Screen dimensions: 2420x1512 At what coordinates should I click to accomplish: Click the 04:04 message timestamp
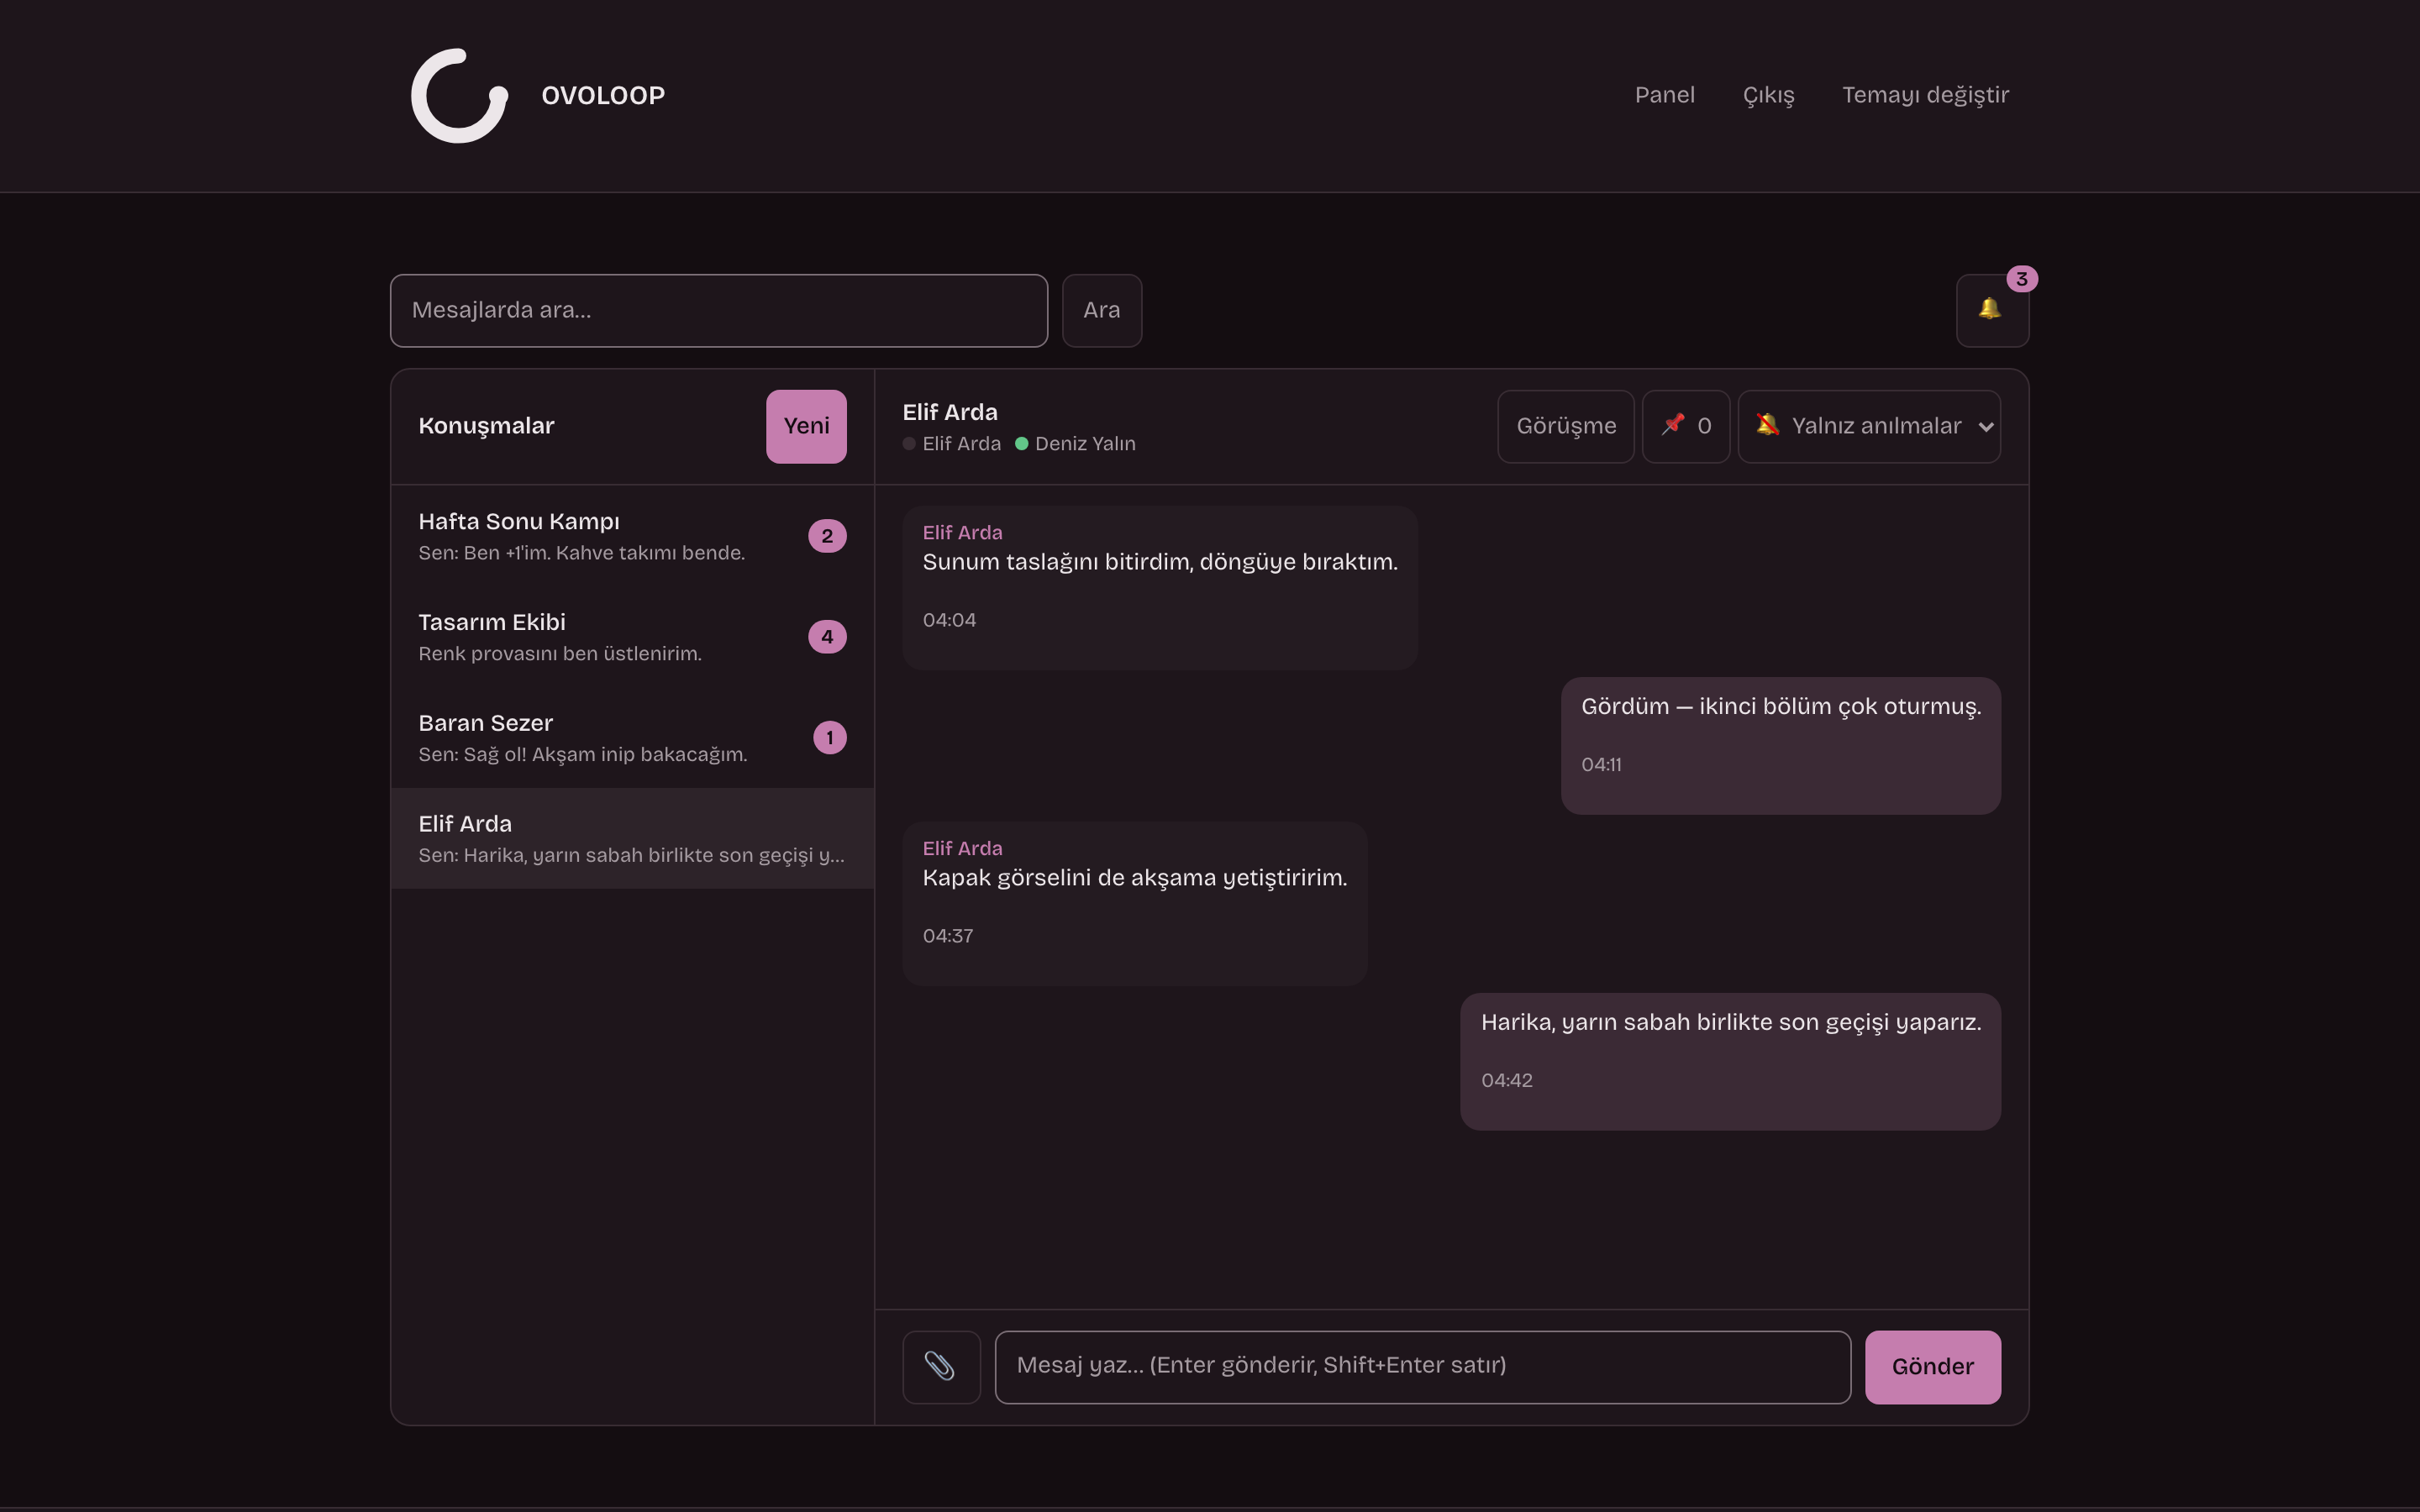pos(949,620)
